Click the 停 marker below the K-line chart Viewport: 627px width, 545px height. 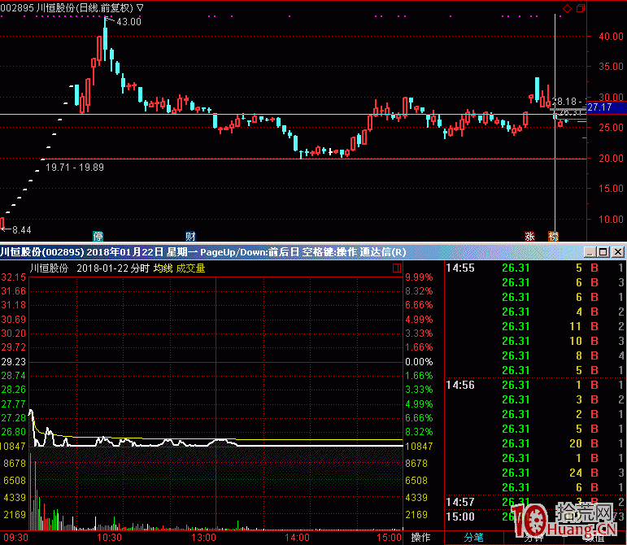click(x=98, y=237)
